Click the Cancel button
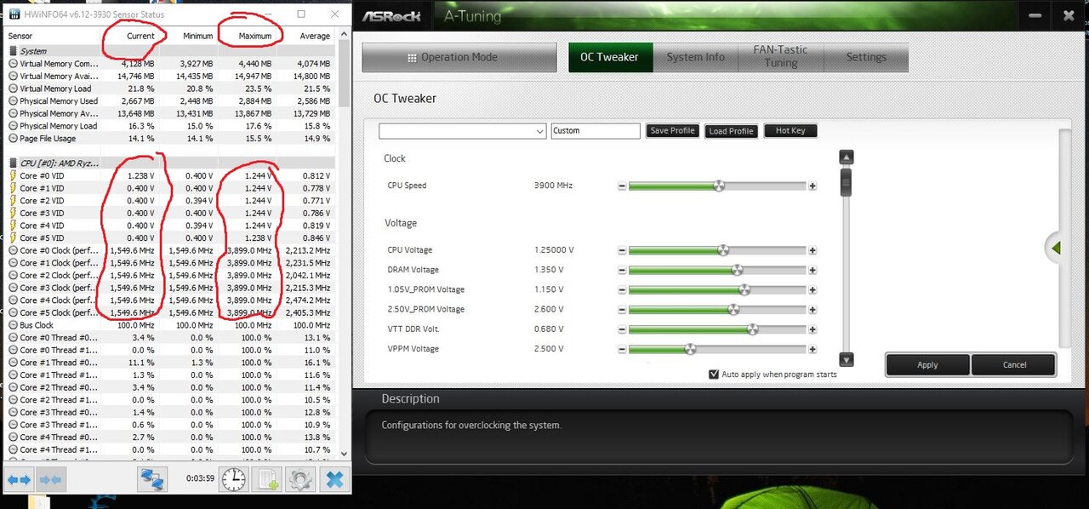The image size is (1089, 509). click(1014, 365)
